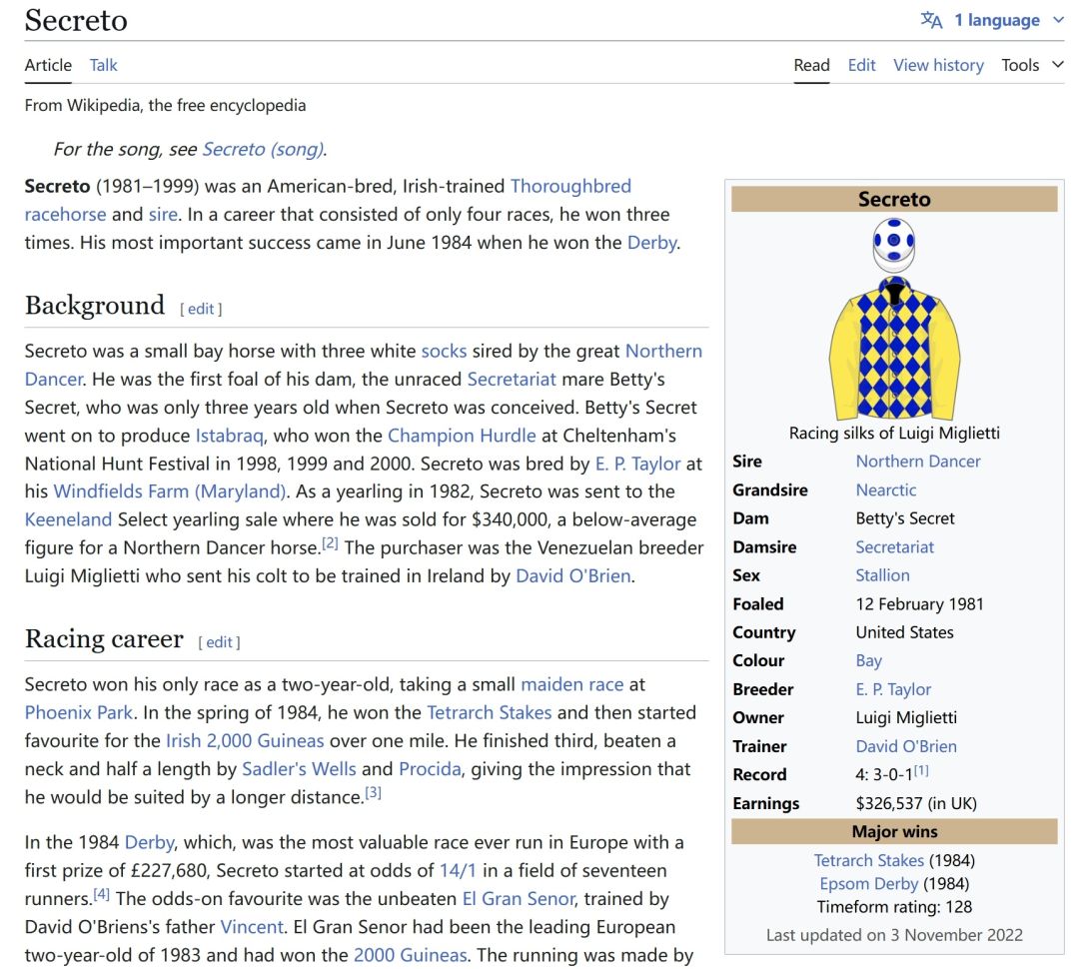Open the Edit tab

[x=861, y=65]
